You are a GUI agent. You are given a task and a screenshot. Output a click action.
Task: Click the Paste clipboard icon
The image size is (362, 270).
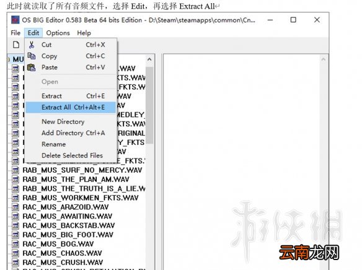(32, 67)
